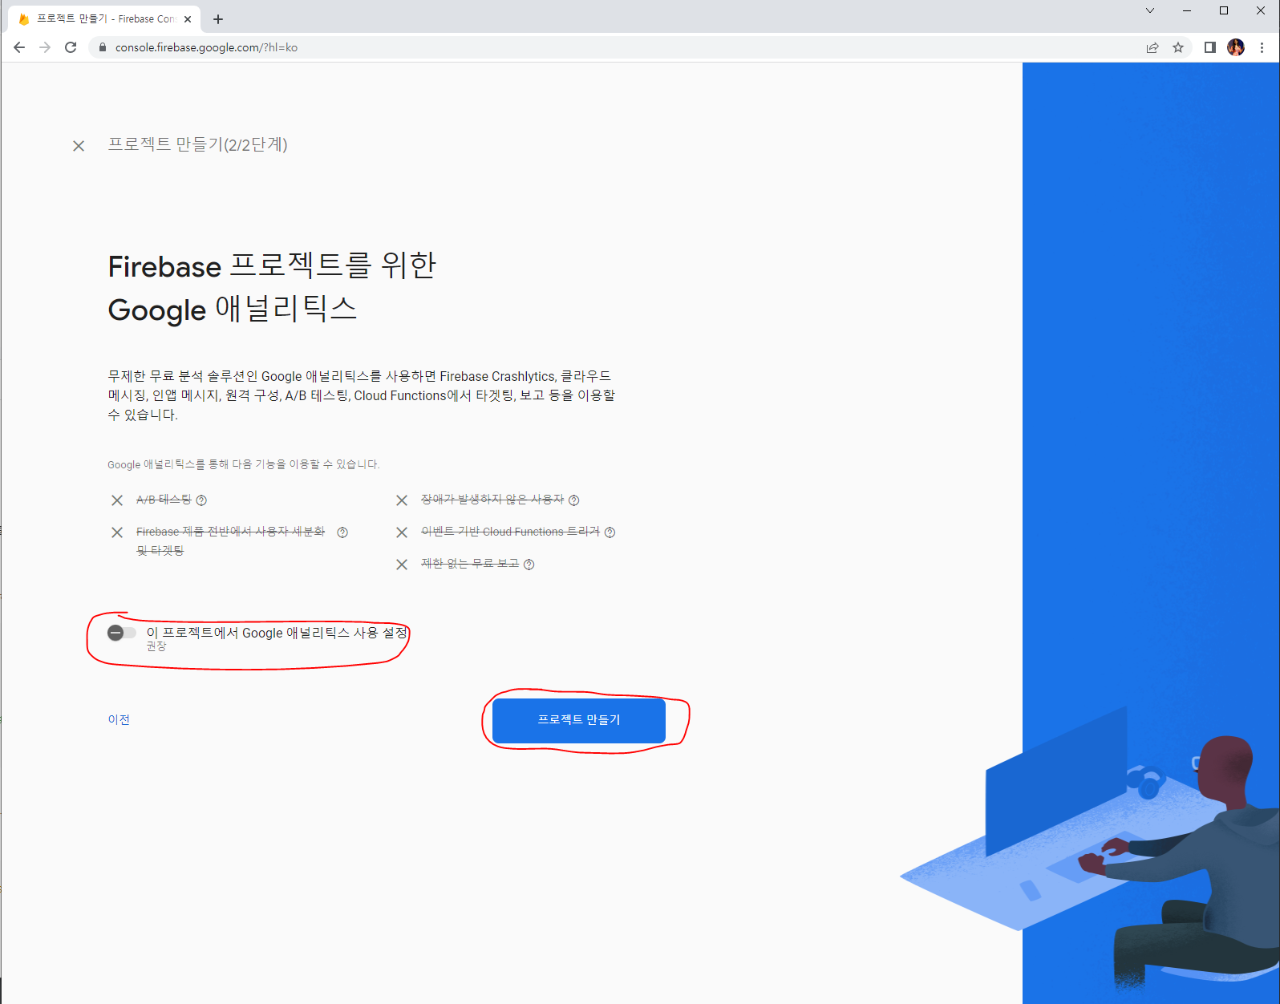Open the Chrome profile avatar

coord(1236,47)
